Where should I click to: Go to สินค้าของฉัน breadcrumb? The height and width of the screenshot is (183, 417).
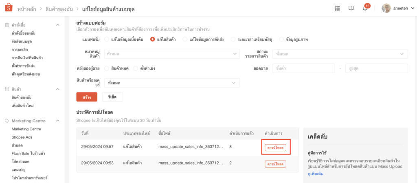[x=59, y=9]
